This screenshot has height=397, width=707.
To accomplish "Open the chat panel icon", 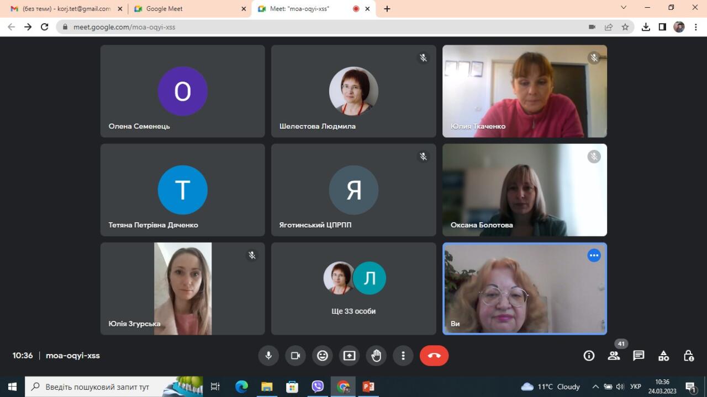I will pos(639,356).
